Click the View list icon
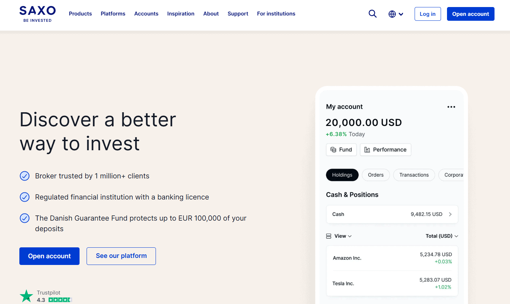 [x=329, y=236]
